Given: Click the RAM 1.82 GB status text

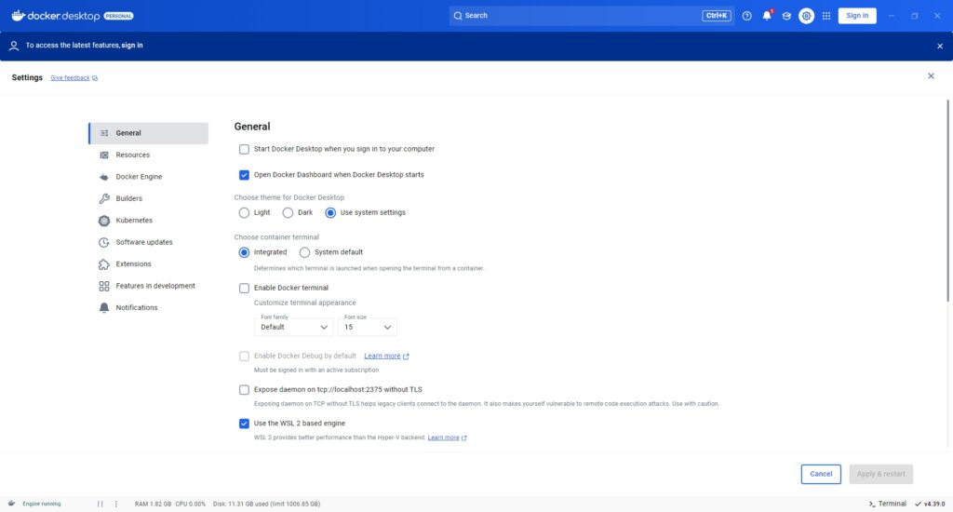Looking at the screenshot, I should coord(153,505).
